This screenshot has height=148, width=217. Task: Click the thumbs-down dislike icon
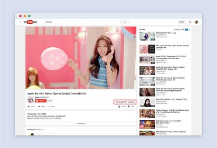click(129, 107)
